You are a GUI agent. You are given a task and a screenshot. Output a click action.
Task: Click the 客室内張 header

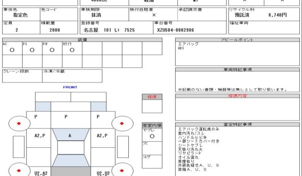pos(152,125)
